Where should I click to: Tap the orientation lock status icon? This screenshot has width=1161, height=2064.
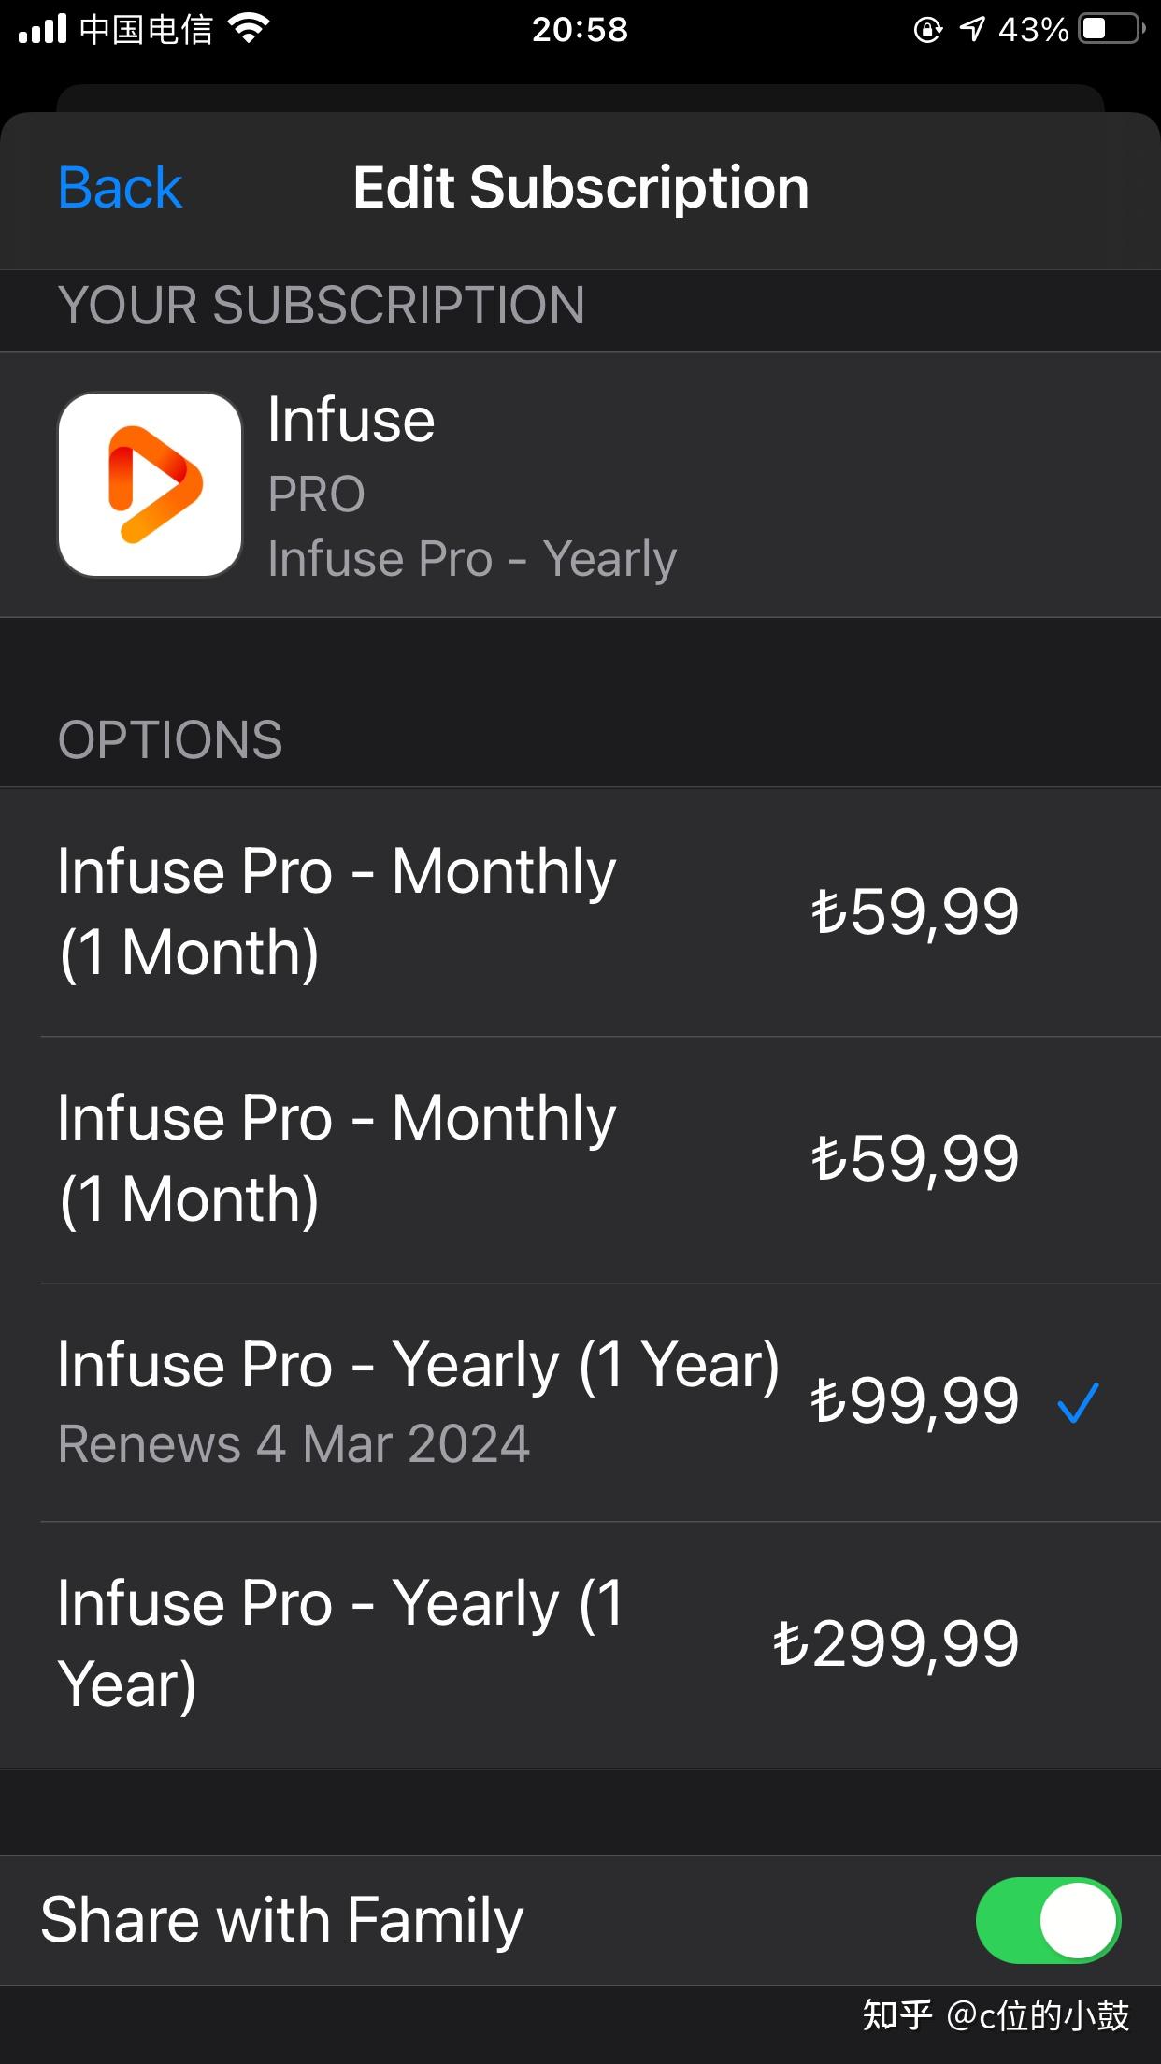tap(927, 30)
